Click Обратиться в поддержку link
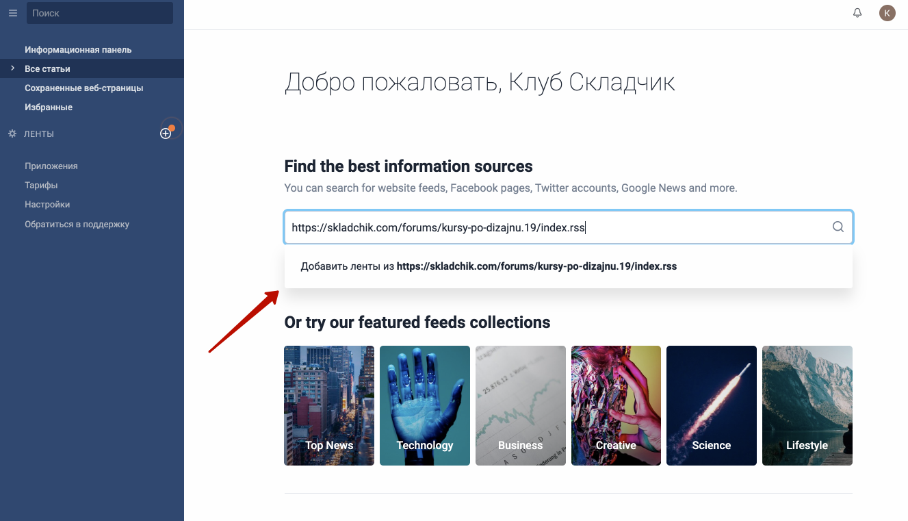This screenshot has width=908, height=521. tap(77, 225)
